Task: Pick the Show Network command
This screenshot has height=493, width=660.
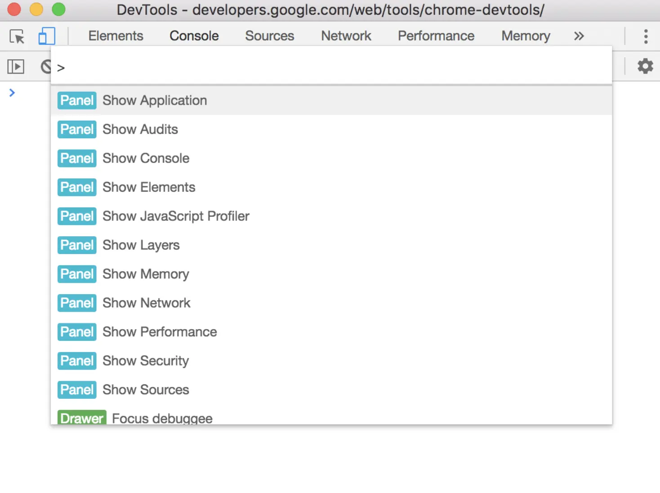Action: pos(331,303)
